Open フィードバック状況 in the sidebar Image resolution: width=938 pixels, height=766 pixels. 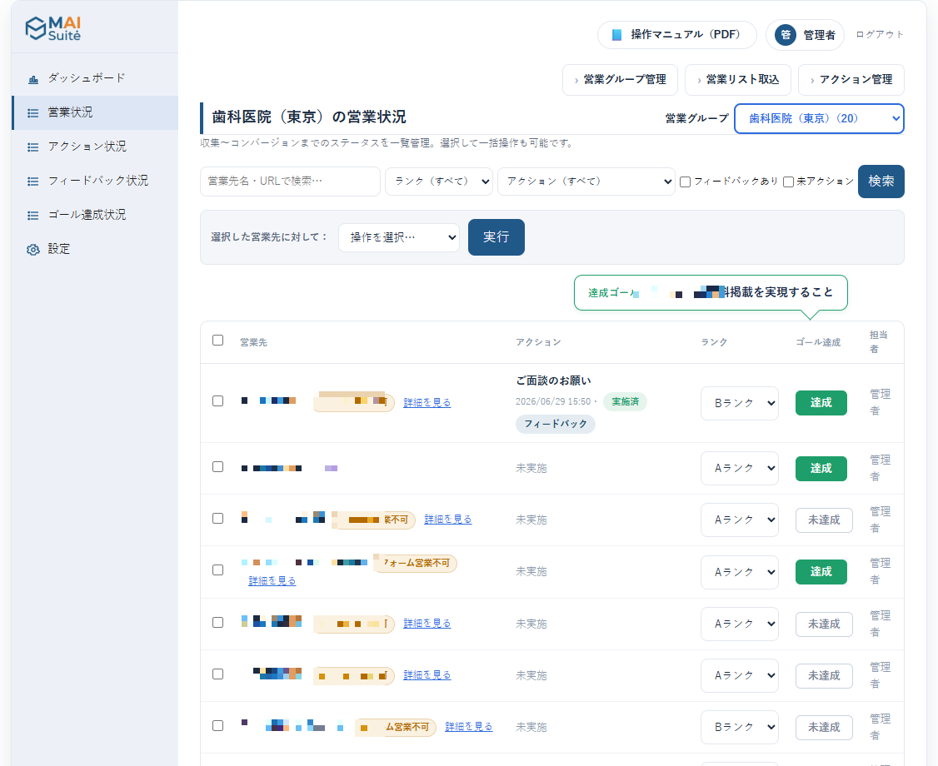pyautogui.click(x=94, y=181)
